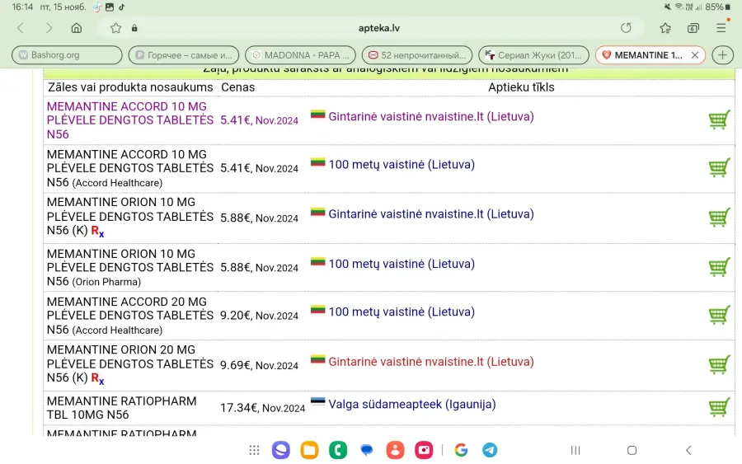
Task: Select MEMANTINE ORION 10 MG (Orion Pharma) text
Action: click(x=129, y=267)
